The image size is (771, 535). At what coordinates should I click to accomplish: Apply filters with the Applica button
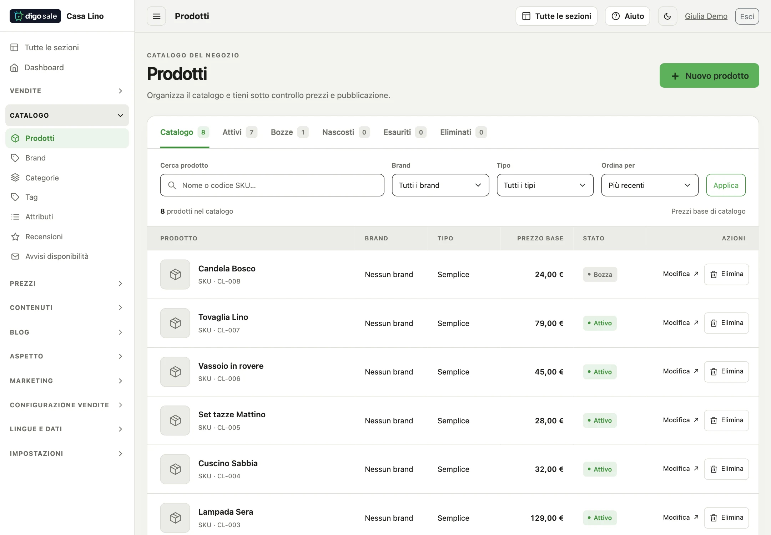click(726, 185)
